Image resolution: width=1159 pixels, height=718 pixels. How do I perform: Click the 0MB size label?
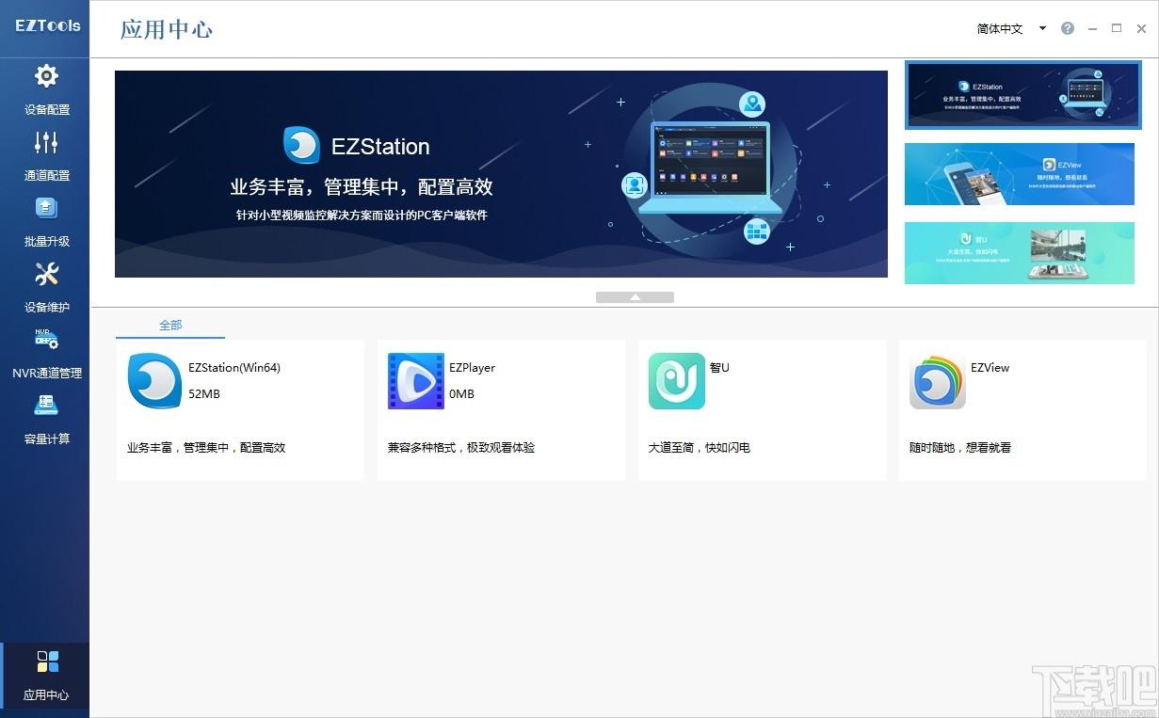click(x=461, y=394)
